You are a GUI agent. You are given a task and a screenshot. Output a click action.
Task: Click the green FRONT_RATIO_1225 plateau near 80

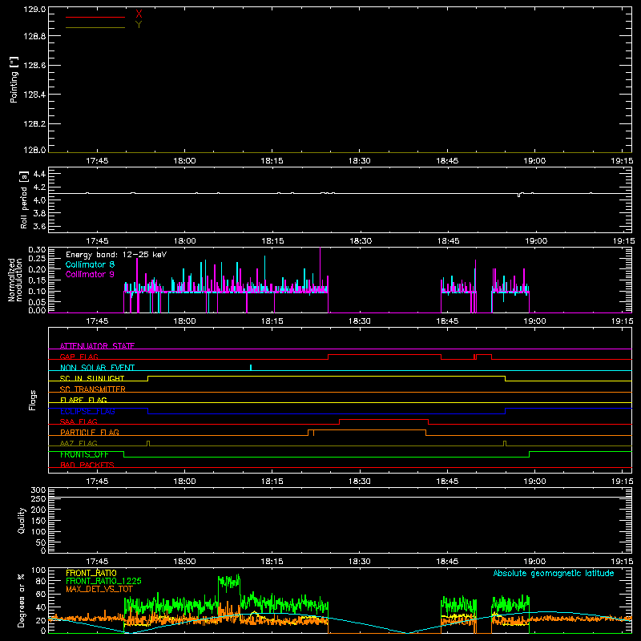coord(229,580)
